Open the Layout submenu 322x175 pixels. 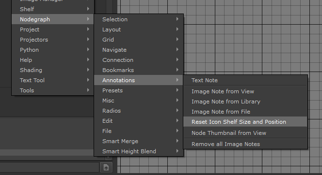click(139, 29)
